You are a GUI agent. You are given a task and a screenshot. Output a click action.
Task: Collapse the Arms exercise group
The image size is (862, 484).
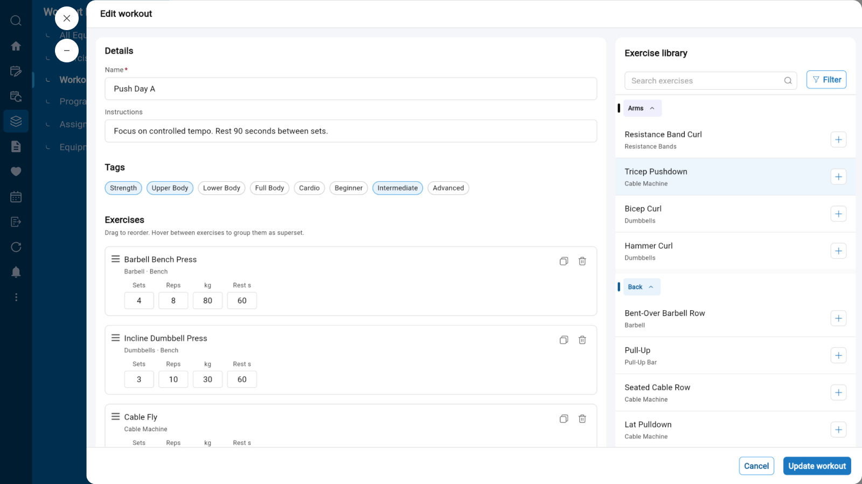(x=642, y=109)
